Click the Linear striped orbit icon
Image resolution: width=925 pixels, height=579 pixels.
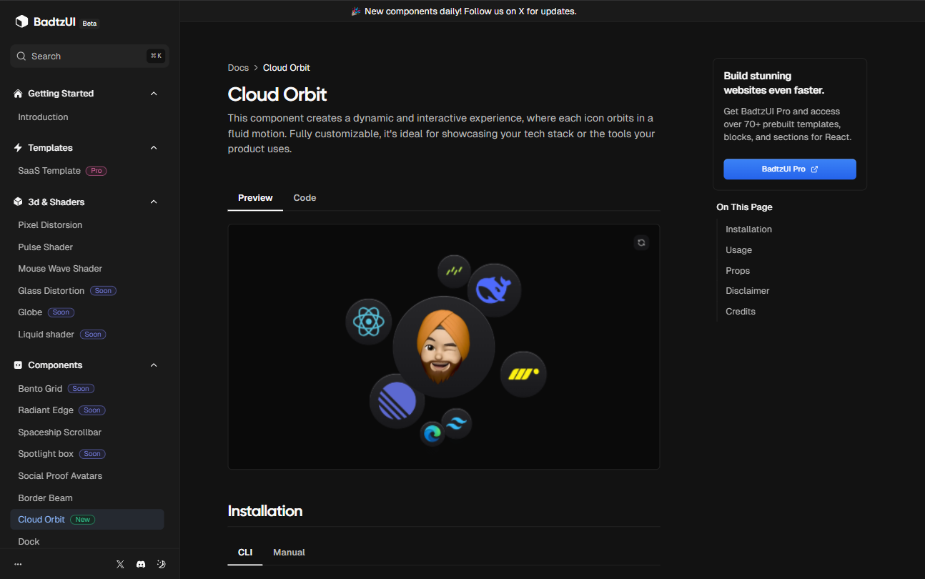397,401
